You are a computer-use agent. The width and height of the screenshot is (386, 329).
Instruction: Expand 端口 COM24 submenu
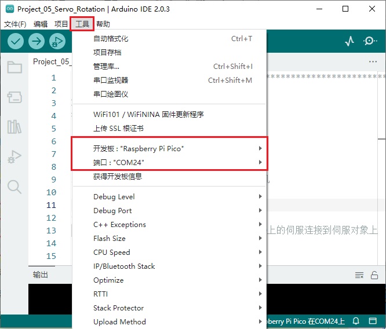pos(170,163)
